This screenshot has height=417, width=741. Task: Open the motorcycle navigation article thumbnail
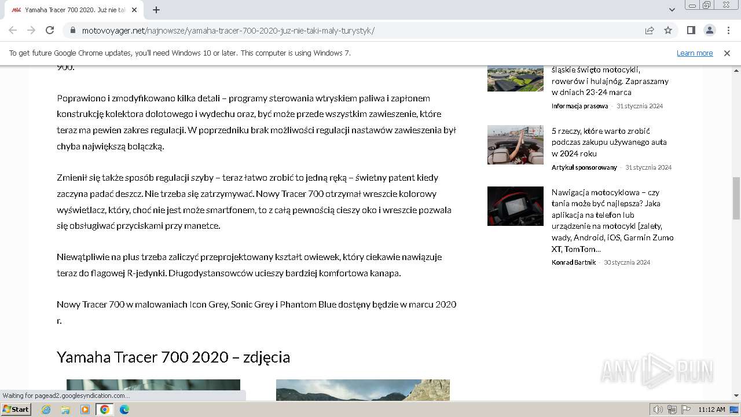[x=515, y=206]
